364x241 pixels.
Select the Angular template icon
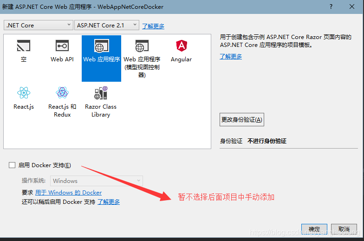point(181,46)
